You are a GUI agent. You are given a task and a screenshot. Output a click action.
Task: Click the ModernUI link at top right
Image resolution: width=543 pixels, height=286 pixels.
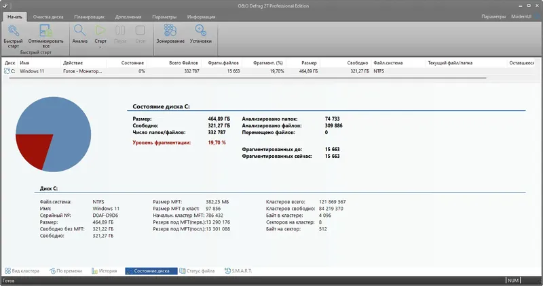521,16
